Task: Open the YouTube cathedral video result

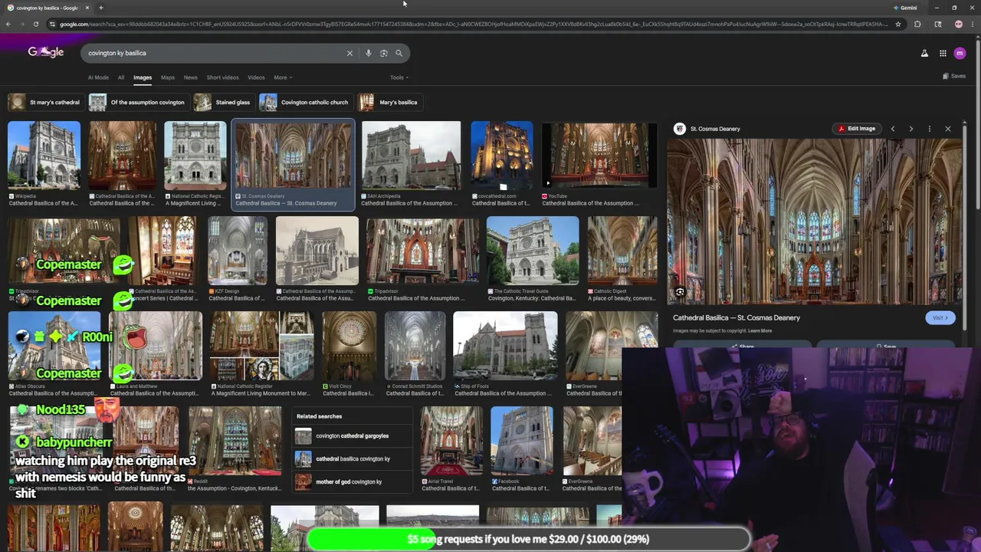Action: click(x=599, y=156)
